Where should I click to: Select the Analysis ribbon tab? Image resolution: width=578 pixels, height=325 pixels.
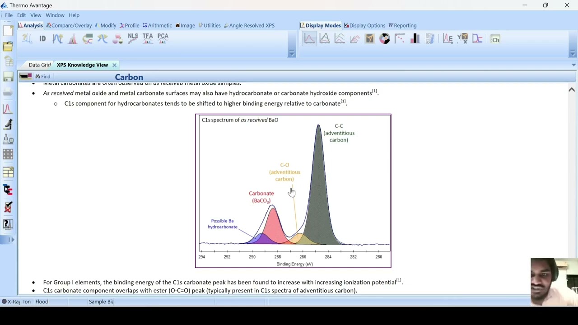point(30,25)
